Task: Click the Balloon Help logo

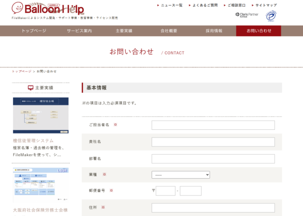Action: click(48, 9)
